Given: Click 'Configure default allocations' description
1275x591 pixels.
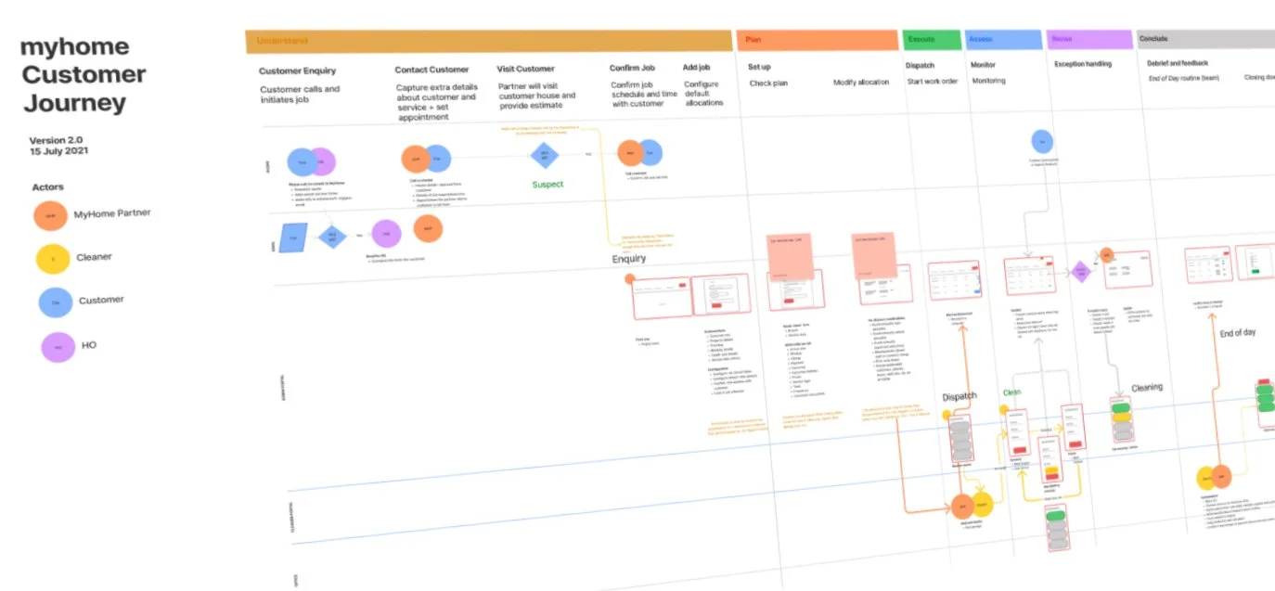Looking at the screenshot, I should point(702,94).
